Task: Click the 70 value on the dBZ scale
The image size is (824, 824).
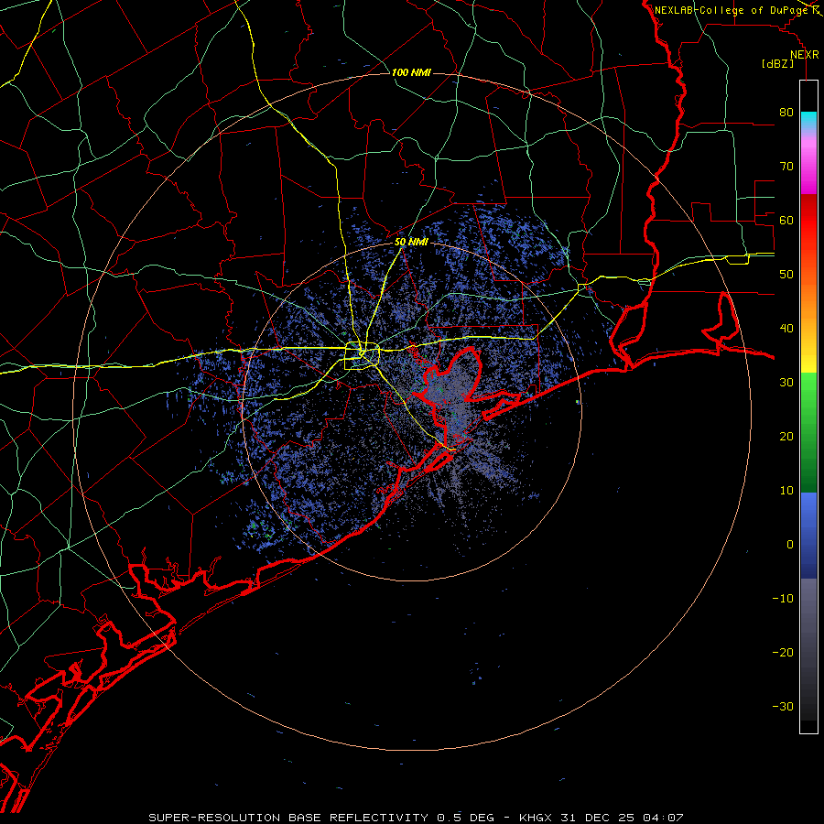Action: tap(786, 167)
